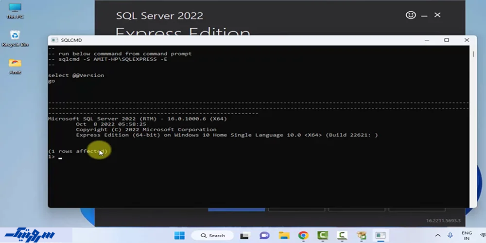
Task: Click the active SQLCMD console taskbar icon
Action: pos(381,236)
